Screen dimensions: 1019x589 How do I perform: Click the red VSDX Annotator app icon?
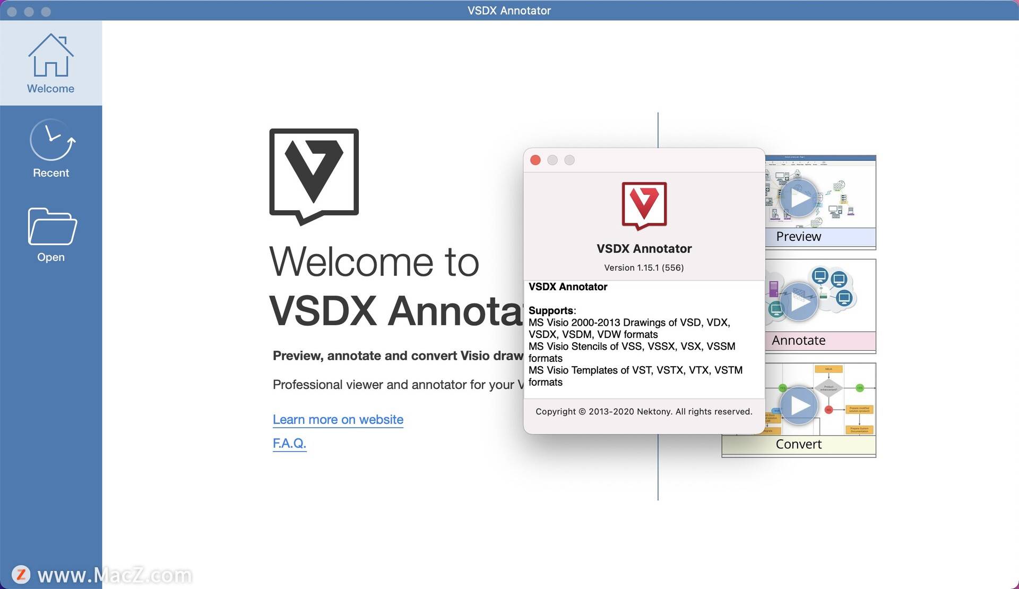pos(644,205)
